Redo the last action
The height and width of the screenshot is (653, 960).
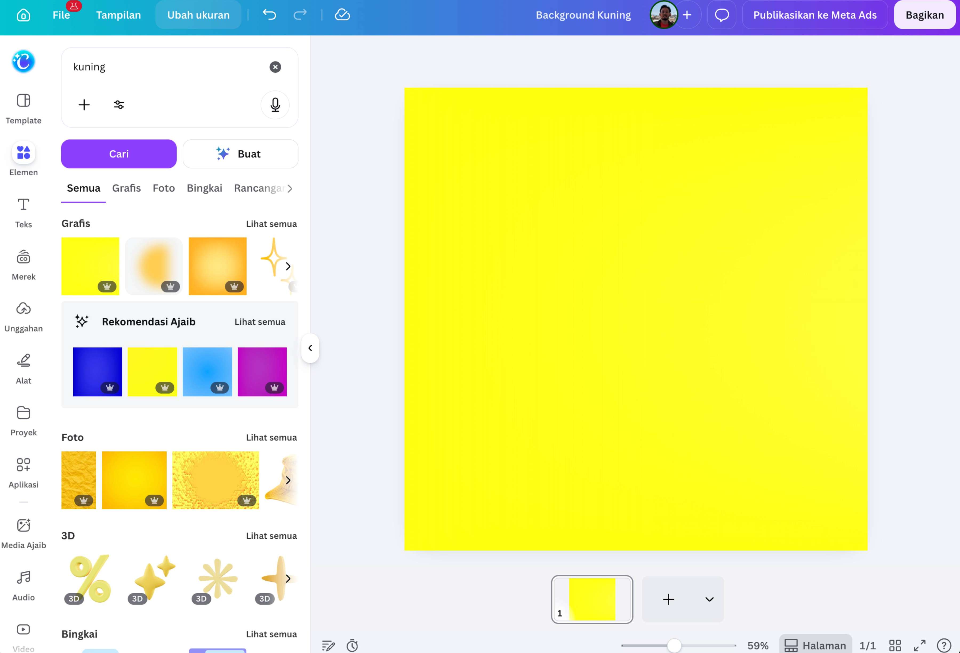300,15
